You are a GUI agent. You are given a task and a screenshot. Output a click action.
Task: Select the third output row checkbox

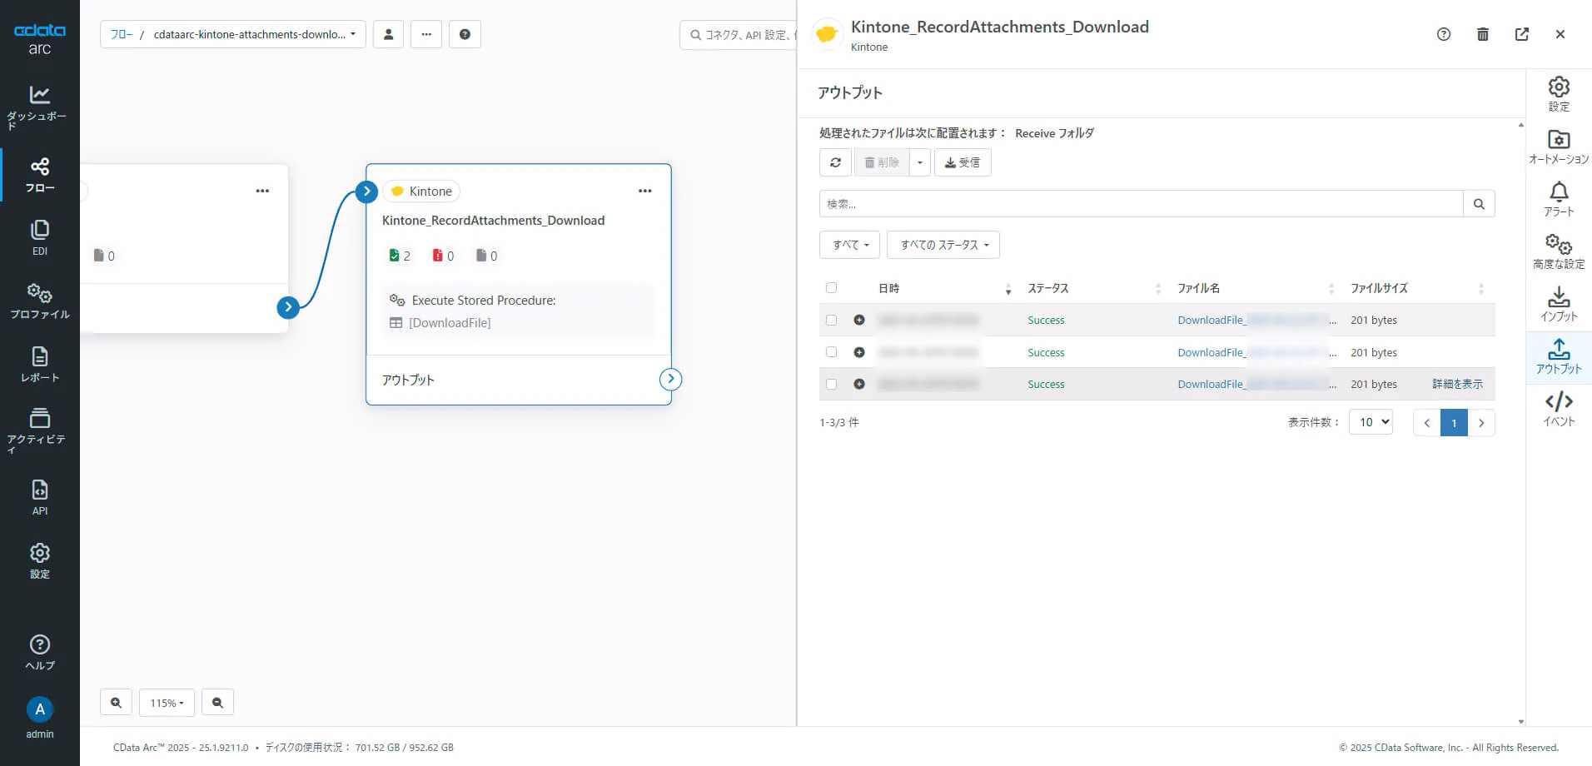coord(831,384)
